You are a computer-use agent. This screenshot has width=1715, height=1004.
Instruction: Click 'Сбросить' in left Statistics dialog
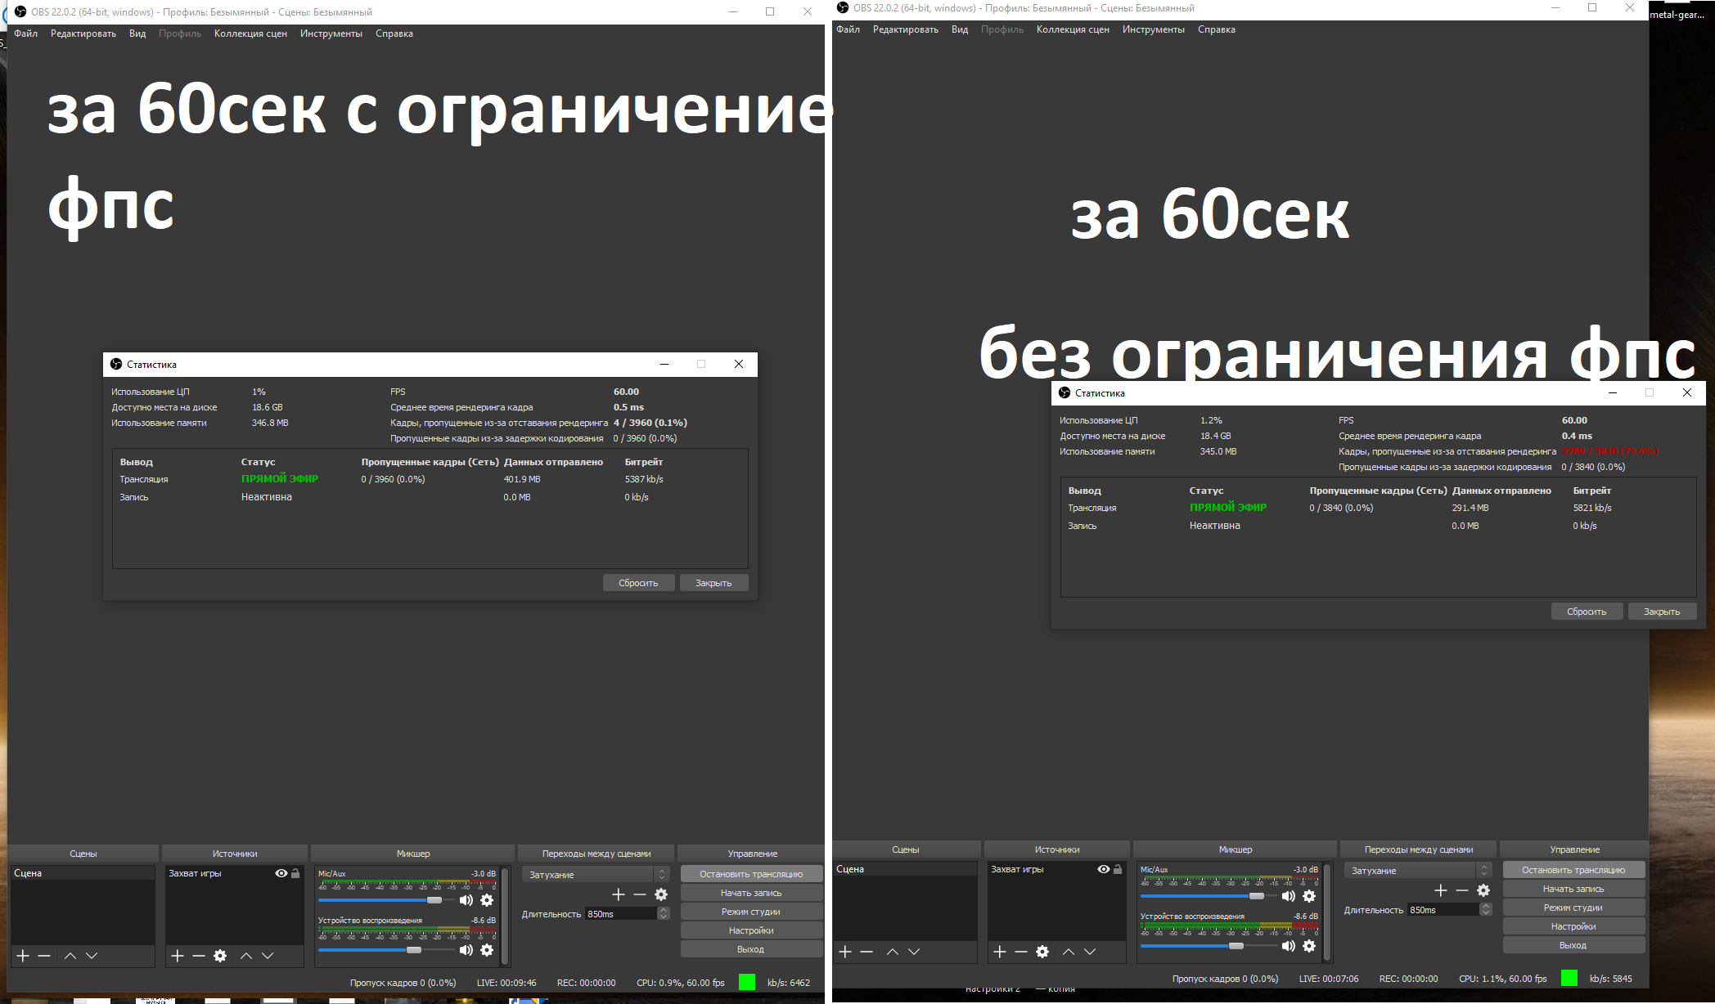pos(638,583)
